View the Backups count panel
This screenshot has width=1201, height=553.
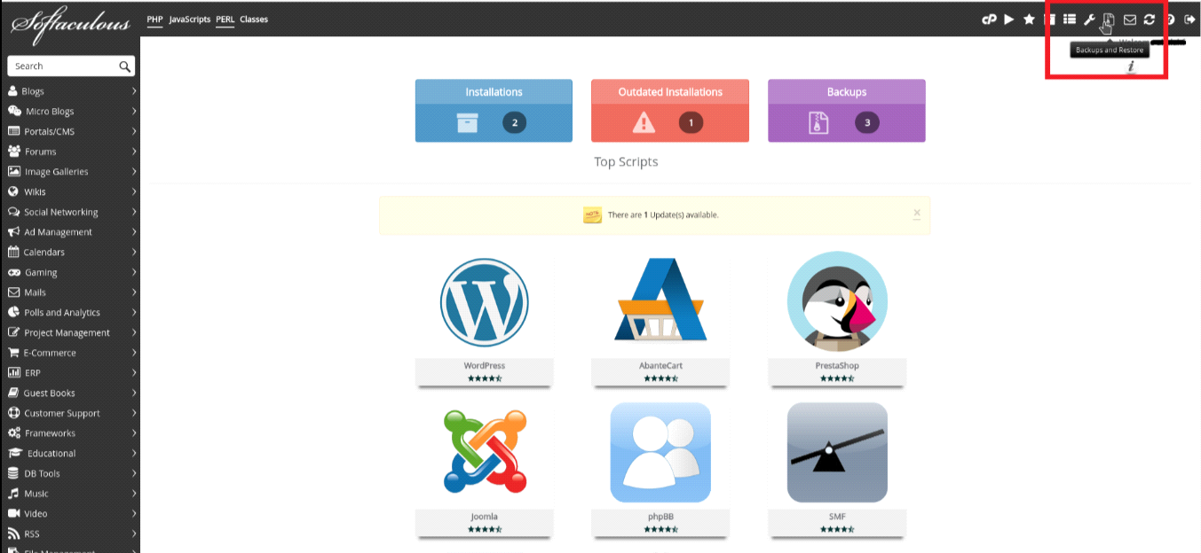coord(846,111)
